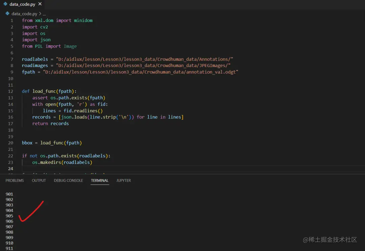Image resolution: width=365 pixels, height=251 pixels.
Task: Click 'lines = fid.readlines()' line
Action: 73,111
